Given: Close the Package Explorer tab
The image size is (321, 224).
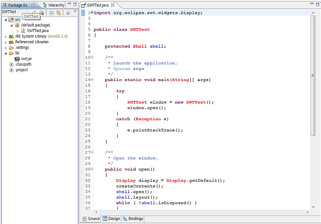Looking at the screenshot, I should (33, 5).
